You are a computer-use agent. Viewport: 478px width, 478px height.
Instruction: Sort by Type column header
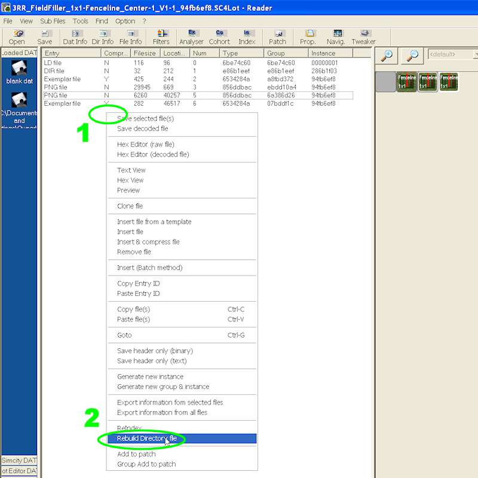(x=241, y=53)
